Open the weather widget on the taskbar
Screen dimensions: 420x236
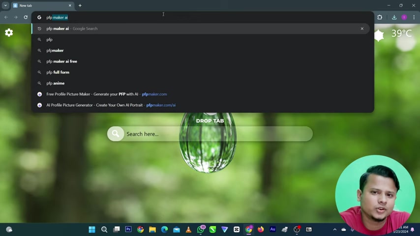(x=9, y=230)
